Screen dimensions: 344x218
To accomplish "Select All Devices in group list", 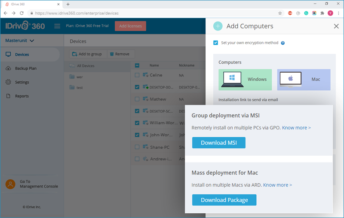I will (97, 66).
